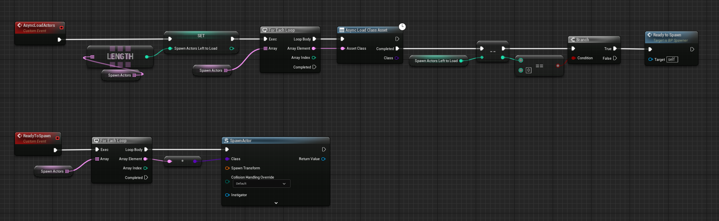Click the AsyncLoadActors custom event diamond icon
This screenshot has height=221, width=719.
pyautogui.click(x=19, y=25)
